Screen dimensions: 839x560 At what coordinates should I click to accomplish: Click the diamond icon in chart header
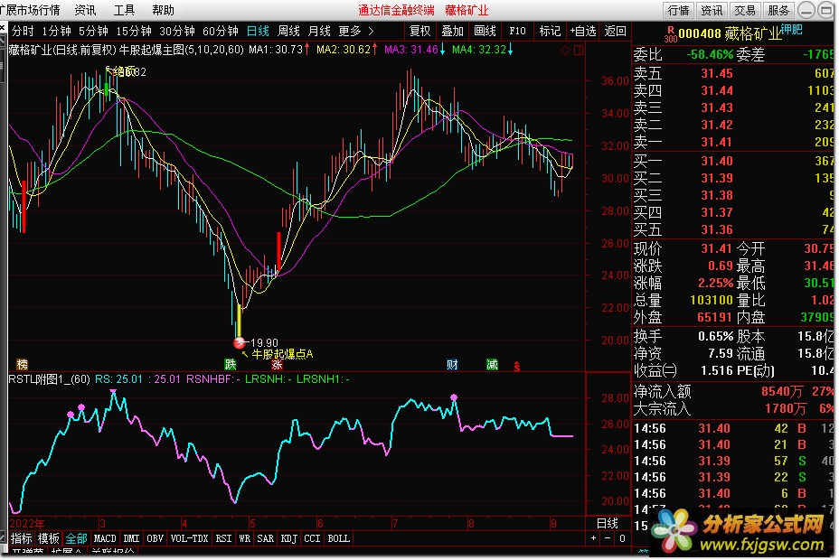point(566,51)
